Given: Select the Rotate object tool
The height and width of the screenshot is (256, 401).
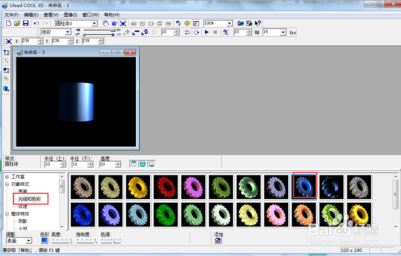Looking at the screenshot, I should click(x=114, y=23).
